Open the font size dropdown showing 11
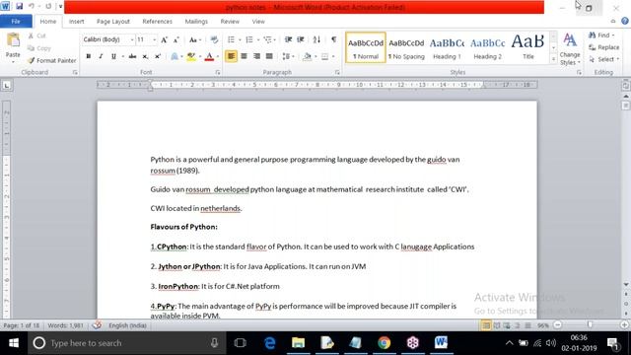The height and width of the screenshot is (355, 631). click(x=154, y=39)
